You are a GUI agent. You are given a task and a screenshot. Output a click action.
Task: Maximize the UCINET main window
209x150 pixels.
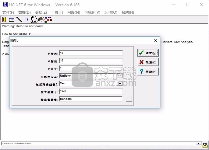click(188, 5)
